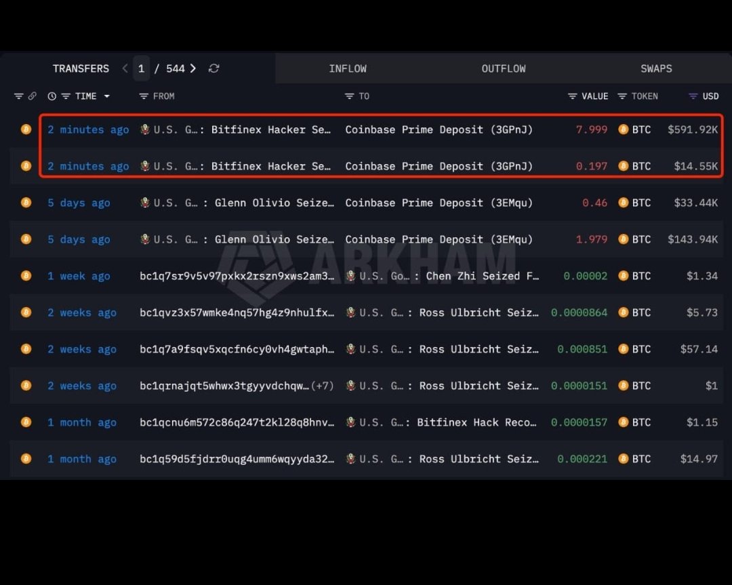Viewport: 732px width, 585px height.
Task: Click the clock icon beside TIME column
Action: tap(52, 96)
